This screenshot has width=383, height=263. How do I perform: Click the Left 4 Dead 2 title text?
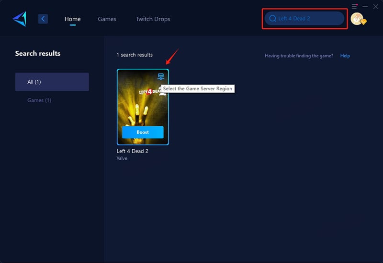tap(133, 151)
